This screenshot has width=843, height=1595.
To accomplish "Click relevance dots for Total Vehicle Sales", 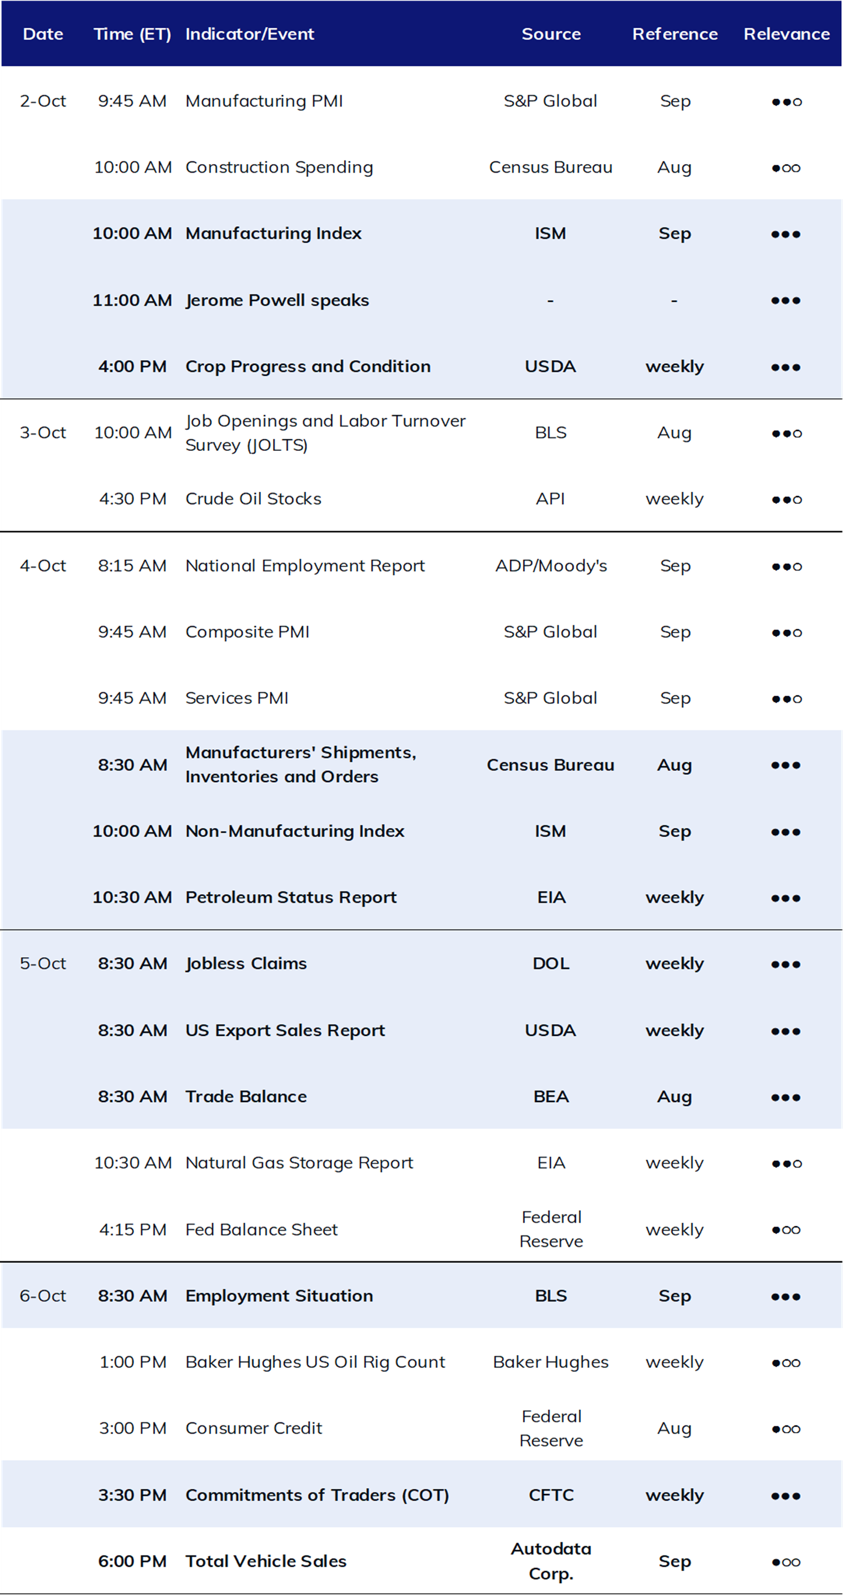I will pyautogui.click(x=786, y=1563).
